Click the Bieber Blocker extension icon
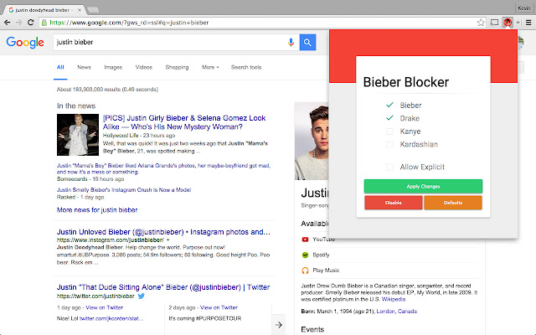 click(508, 23)
